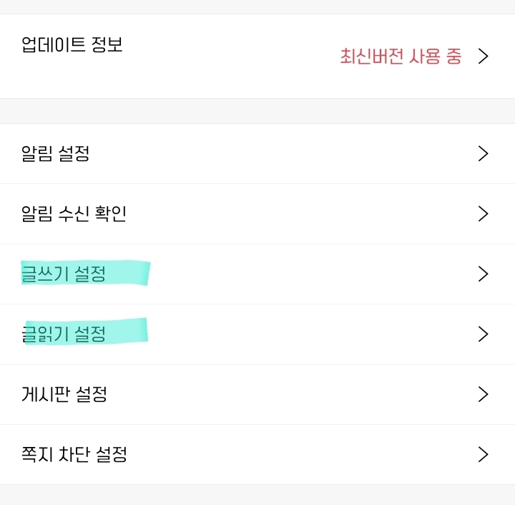Screen dimensions: 515x505
Task: Click the gray divider below 업데이트 정보
Action: (x=257, y=111)
